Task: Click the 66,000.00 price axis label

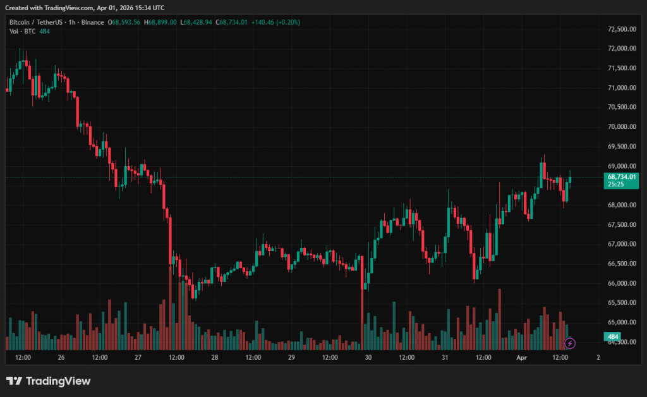Action: 621,283
